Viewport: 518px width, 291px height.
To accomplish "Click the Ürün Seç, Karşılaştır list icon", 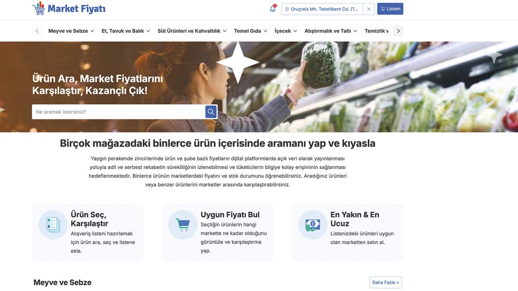I will point(53,225).
